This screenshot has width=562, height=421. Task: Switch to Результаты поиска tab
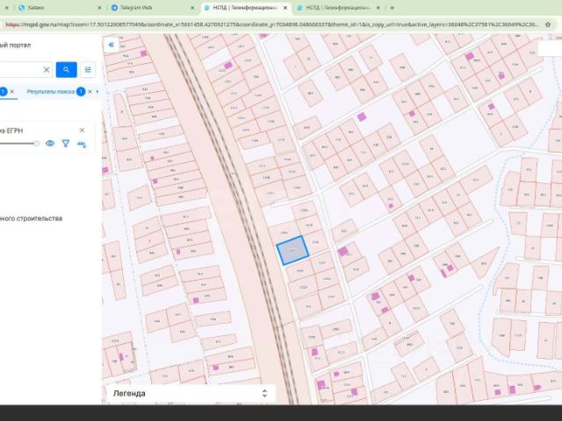tap(51, 91)
